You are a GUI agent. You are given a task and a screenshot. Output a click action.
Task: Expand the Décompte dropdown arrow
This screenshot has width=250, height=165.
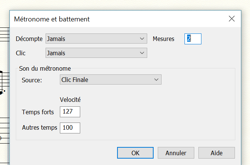(x=142, y=39)
